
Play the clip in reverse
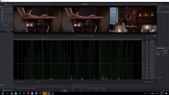tap(83, 36)
